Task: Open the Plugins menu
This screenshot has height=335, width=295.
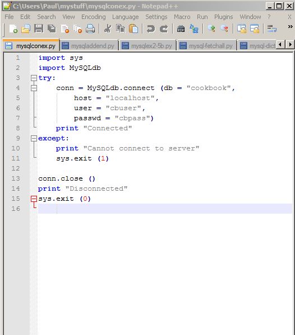Action: click(223, 17)
